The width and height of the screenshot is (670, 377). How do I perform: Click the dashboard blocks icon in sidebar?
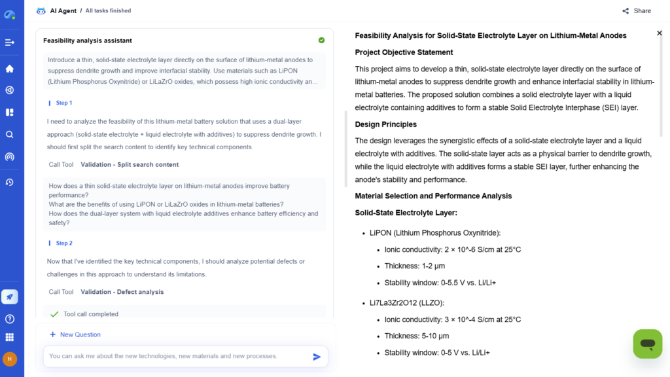point(9,112)
